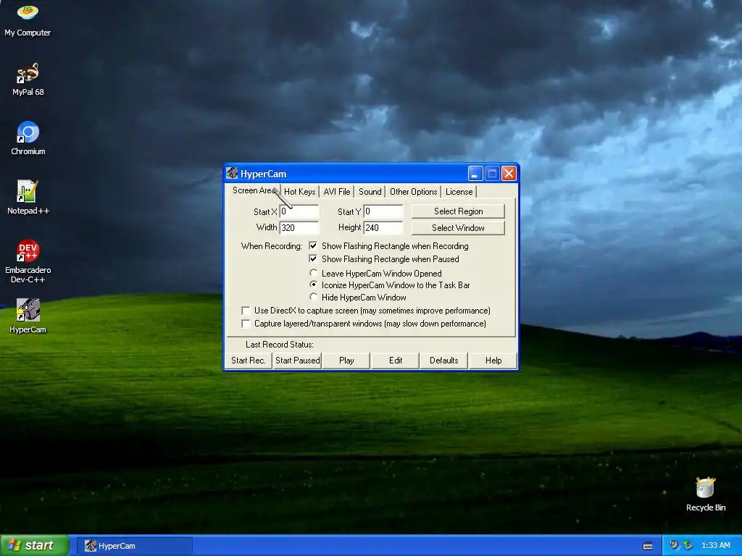Click keyboard icon in taskbar
The width and height of the screenshot is (742, 556).
[648, 546]
